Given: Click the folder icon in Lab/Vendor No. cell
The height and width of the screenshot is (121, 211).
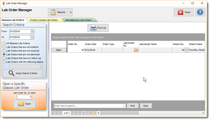Looking at the screenshot, I should (x=136, y=50).
